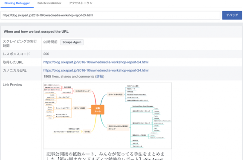This screenshot has height=160, width=243.
Task: Select the 22時間前 scrape time text
Action: coord(50,42)
